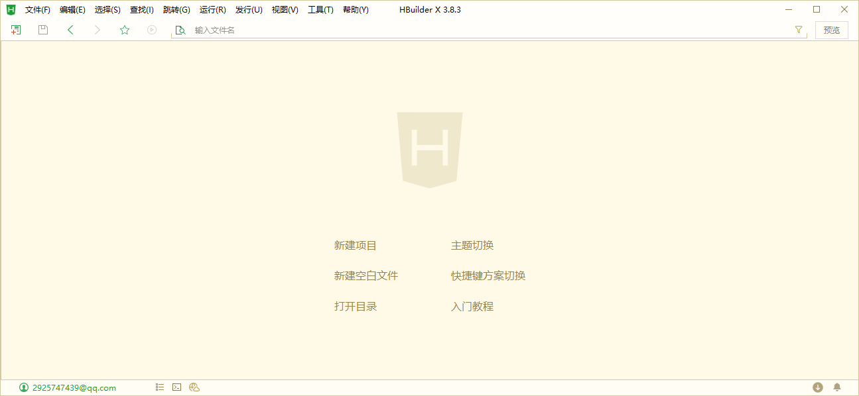Click the star favorites icon in toolbar
Image resolution: width=859 pixels, height=396 pixels.
pos(124,30)
